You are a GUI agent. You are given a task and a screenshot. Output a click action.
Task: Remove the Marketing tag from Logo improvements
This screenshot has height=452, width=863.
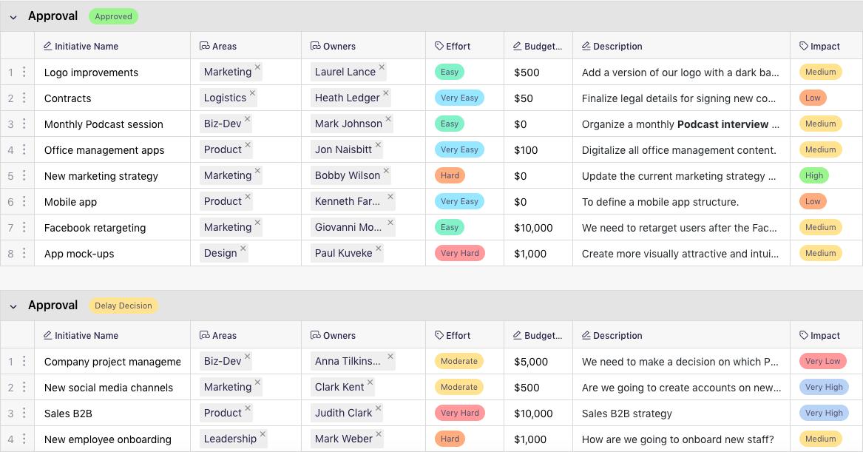click(x=257, y=67)
